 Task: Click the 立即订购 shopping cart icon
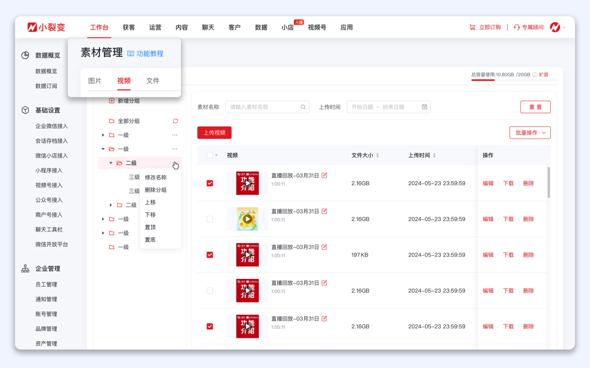[472, 27]
